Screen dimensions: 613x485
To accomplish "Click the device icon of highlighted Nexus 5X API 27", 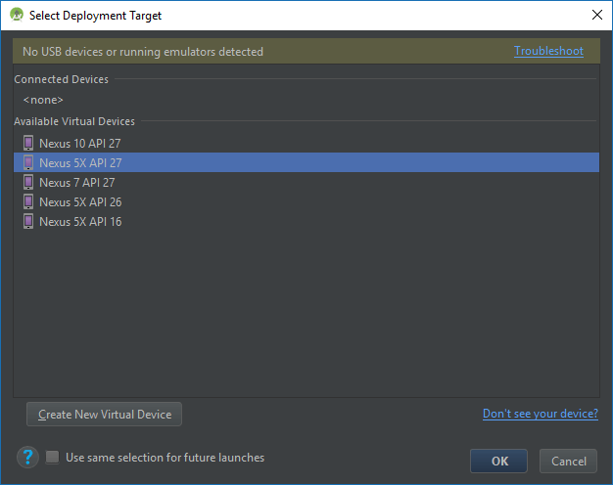I will click(28, 163).
